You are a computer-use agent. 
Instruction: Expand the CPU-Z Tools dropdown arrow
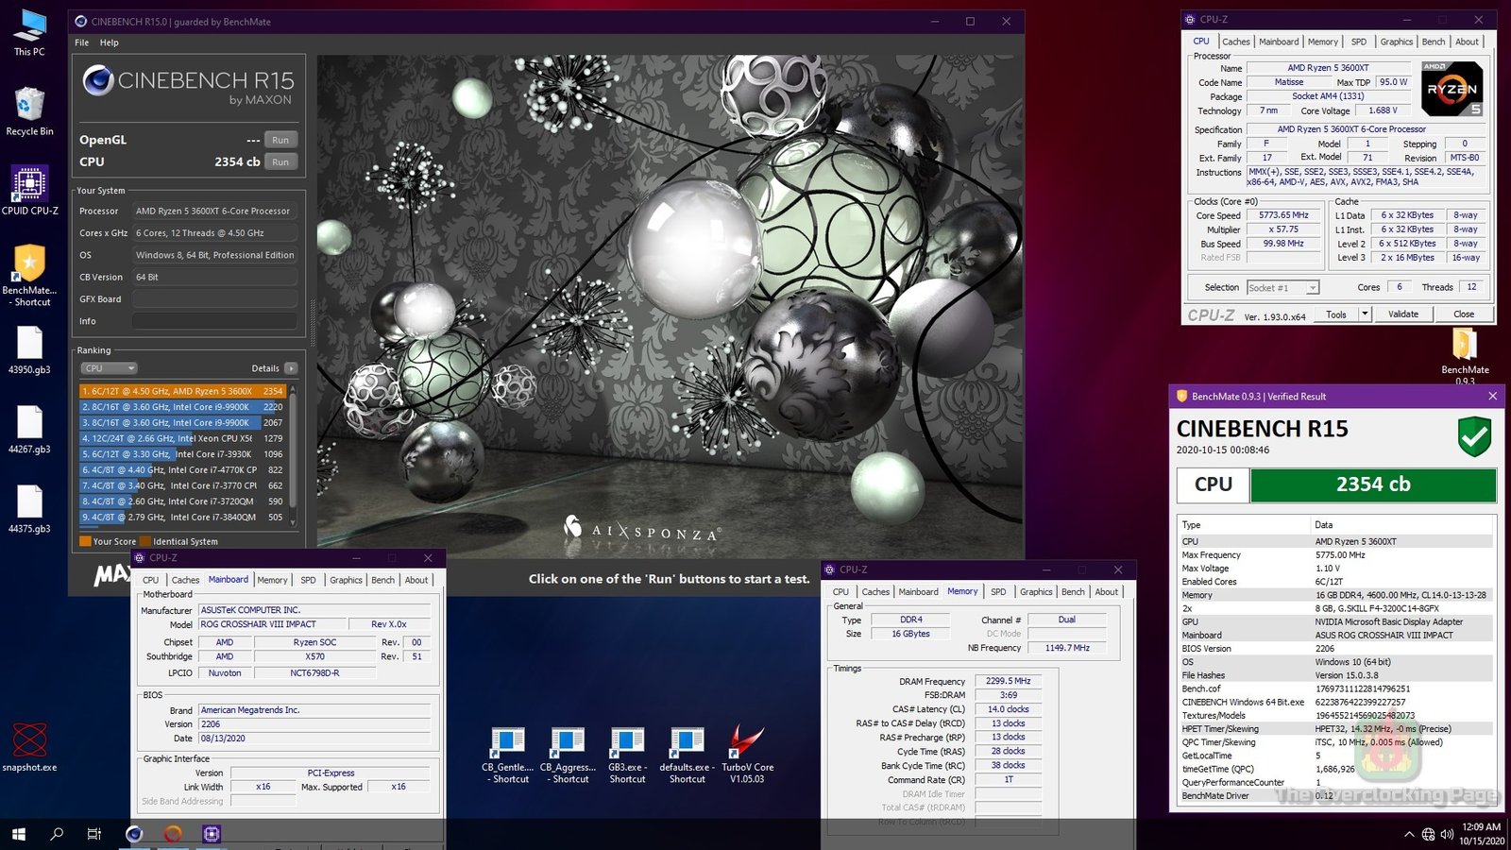point(1365,314)
